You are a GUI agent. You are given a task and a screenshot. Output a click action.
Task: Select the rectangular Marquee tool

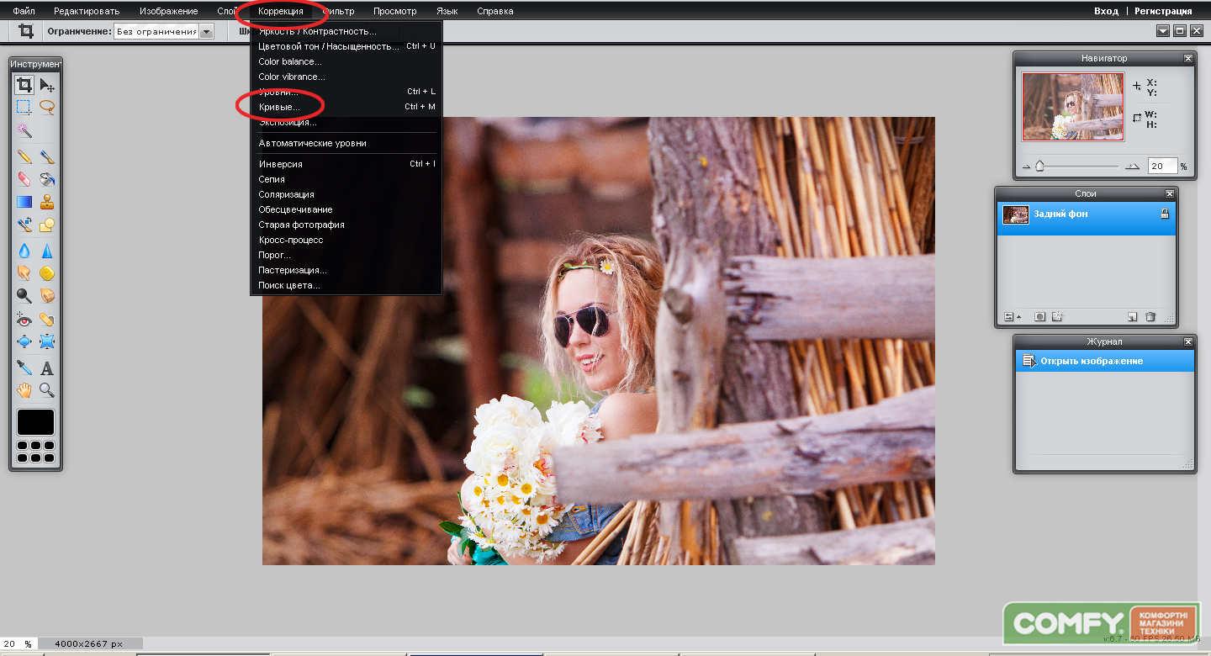[24, 107]
